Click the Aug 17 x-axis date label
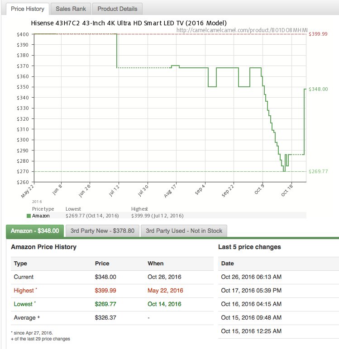Screen dimensions: 339x349 coord(170,191)
